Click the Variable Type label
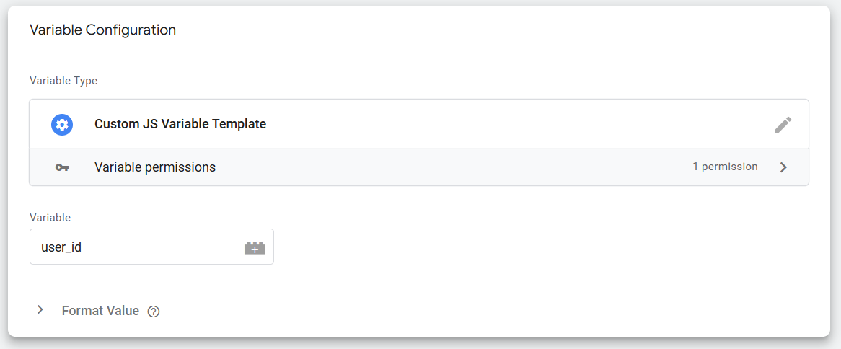Screen dimensions: 841x349 [x=63, y=81]
